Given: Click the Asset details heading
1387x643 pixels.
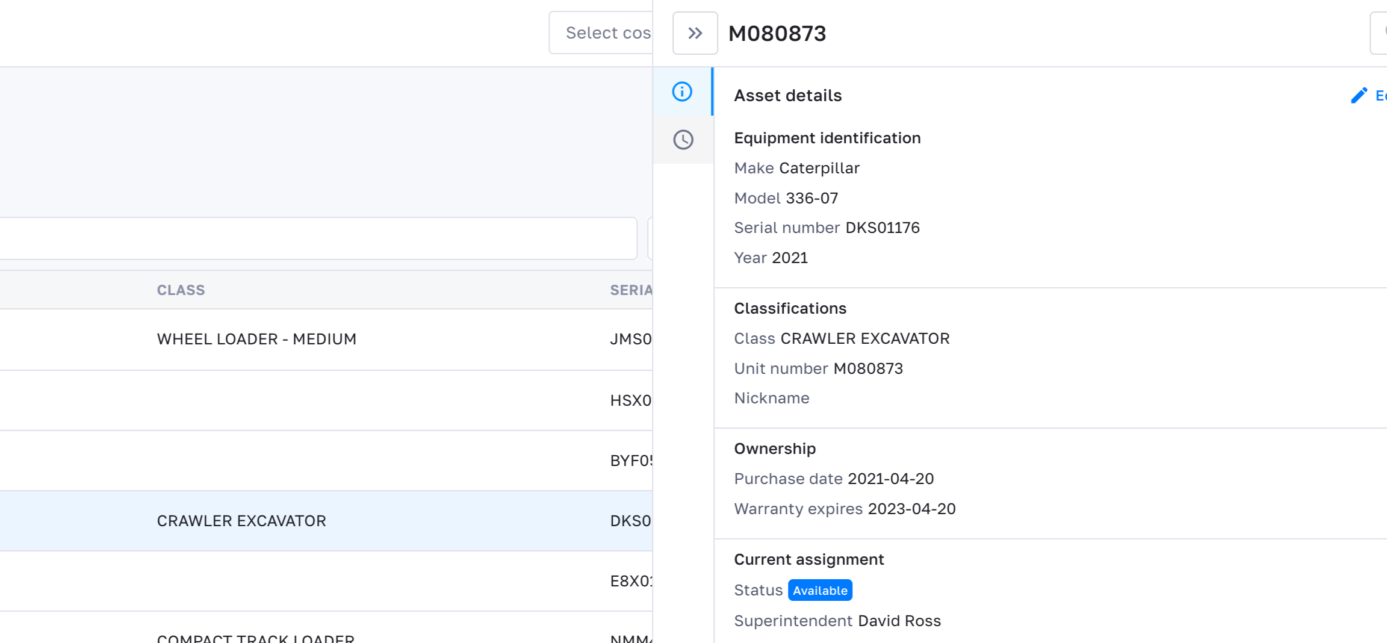Looking at the screenshot, I should [x=787, y=96].
